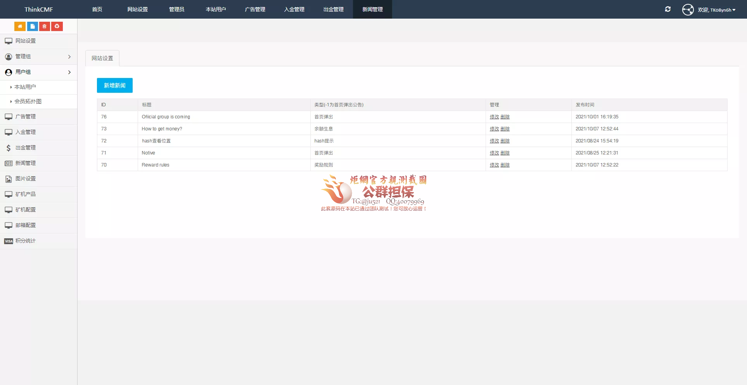Select 会员拓扑图 in the sidebar tree

point(28,102)
